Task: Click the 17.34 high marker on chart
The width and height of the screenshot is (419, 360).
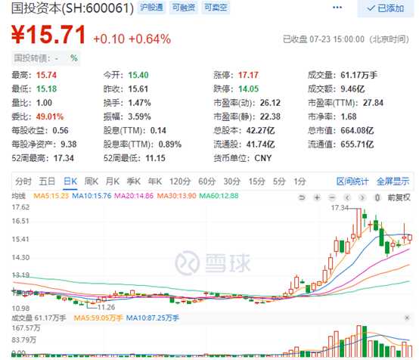Action: (x=340, y=208)
